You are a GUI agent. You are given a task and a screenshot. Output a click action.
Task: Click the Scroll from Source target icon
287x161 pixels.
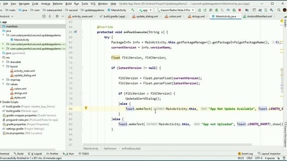tap(44, 16)
